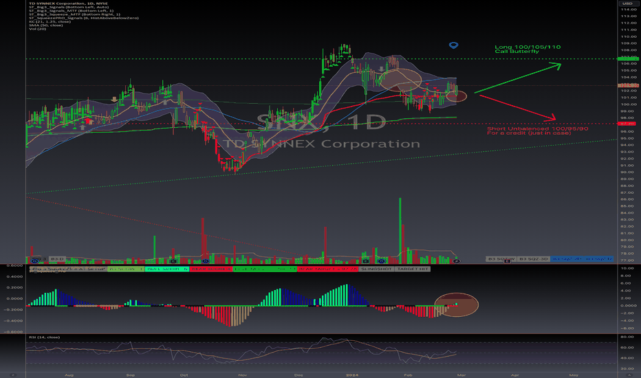
Task: Click the B3 SQZ-W label
Action: coord(501,258)
